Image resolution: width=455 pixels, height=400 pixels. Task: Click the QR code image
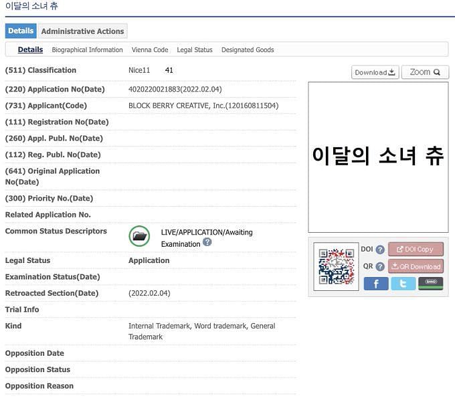[x=336, y=266]
